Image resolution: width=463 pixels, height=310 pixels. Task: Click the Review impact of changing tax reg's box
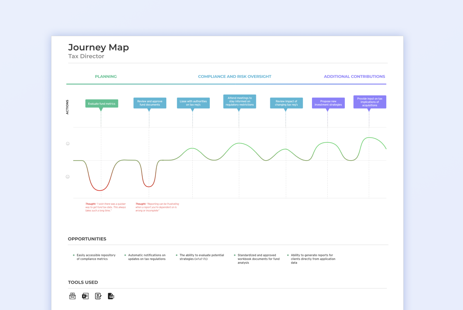coord(286,103)
